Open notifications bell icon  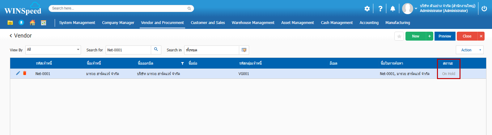[392, 9]
